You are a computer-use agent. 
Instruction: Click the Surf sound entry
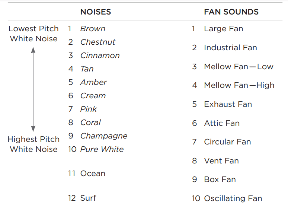tap(89, 198)
